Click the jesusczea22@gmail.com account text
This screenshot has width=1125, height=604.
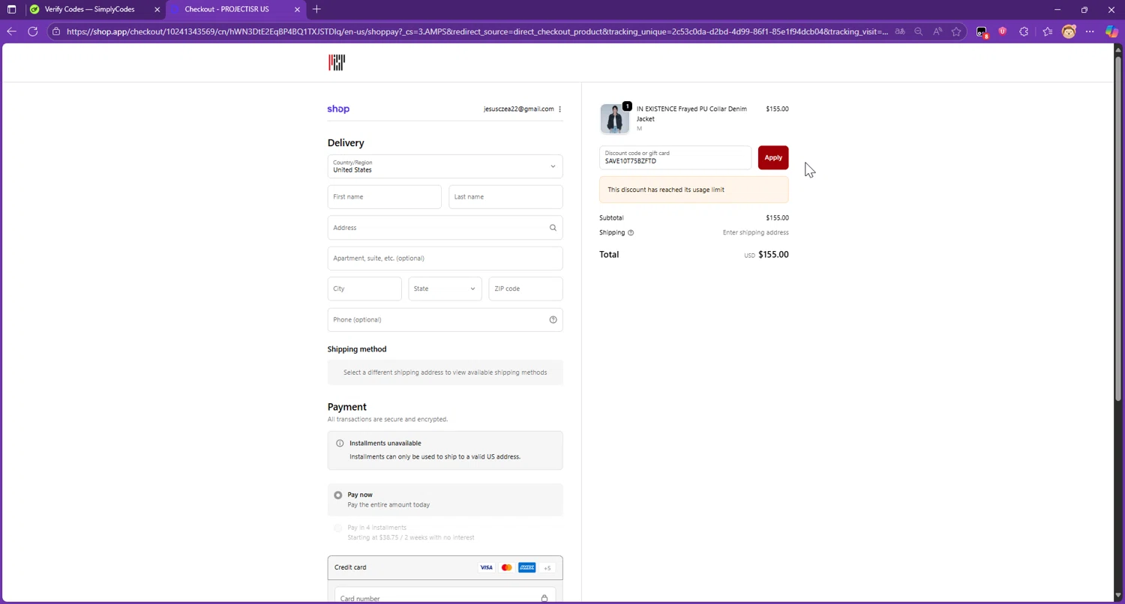(518, 109)
